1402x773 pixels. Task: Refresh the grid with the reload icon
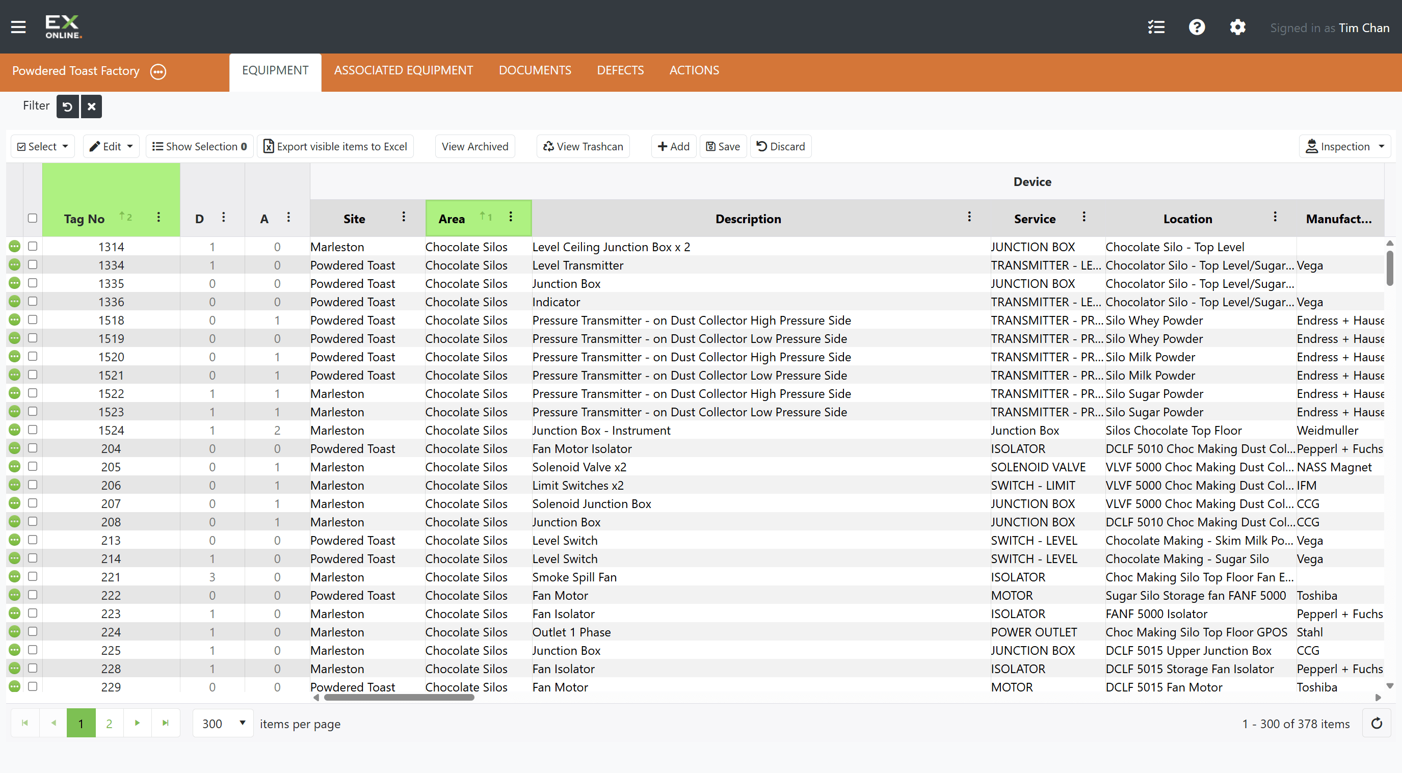tap(1377, 723)
